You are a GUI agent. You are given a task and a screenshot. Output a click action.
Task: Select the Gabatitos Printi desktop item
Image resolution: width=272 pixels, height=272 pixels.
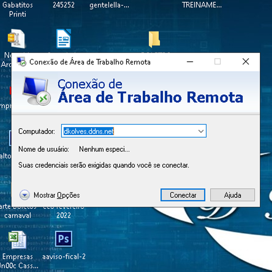(x=18, y=9)
